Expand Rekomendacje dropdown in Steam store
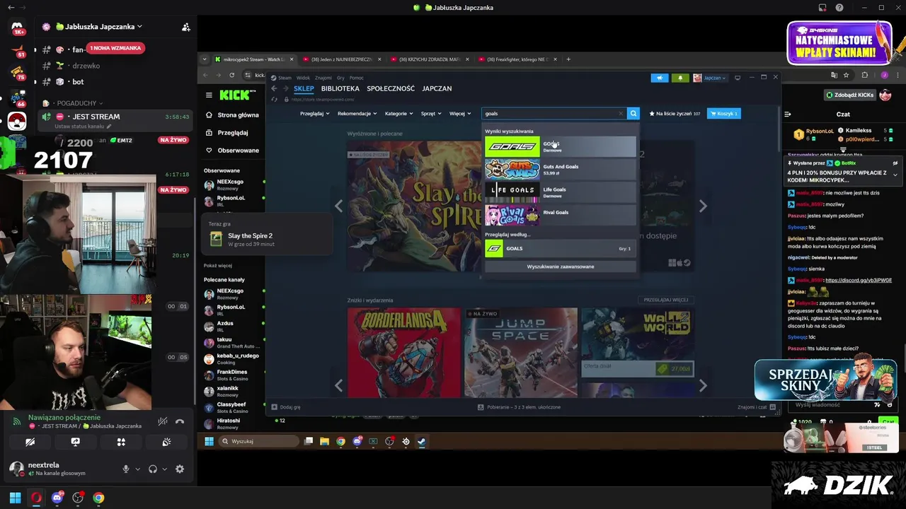The width and height of the screenshot is (906, 509). (357, 113)
